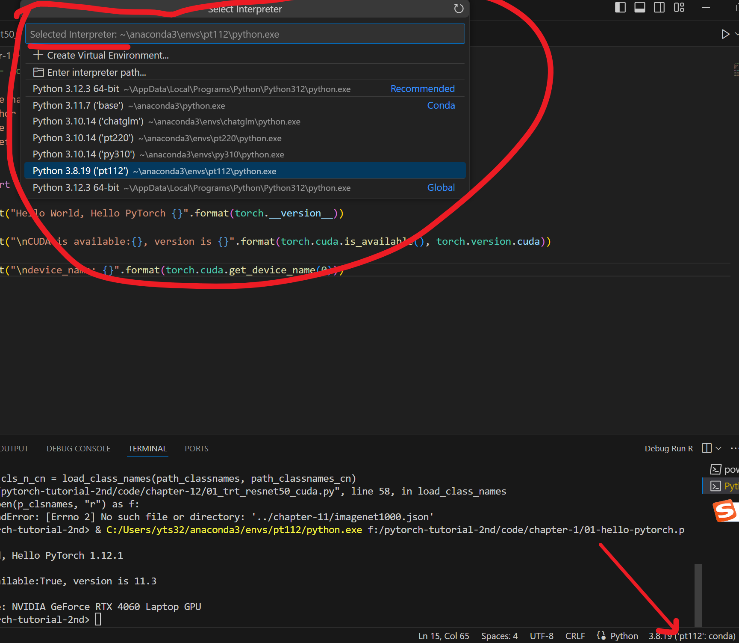Toggle primary side bar layout icon
Screen dimensions: 739x643
click(x=620, y=7)
